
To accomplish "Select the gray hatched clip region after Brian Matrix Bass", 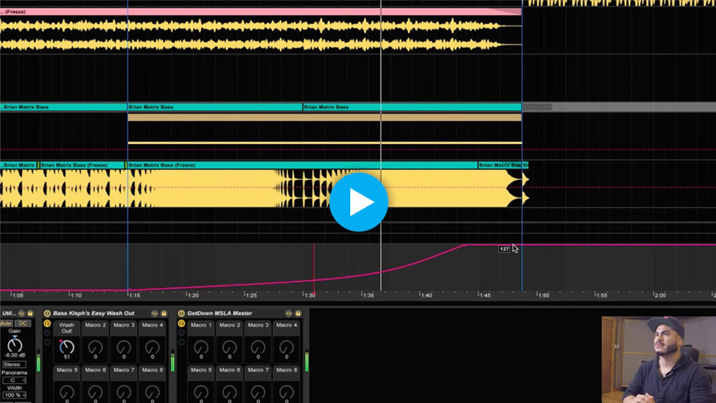I will coord(537,107).
